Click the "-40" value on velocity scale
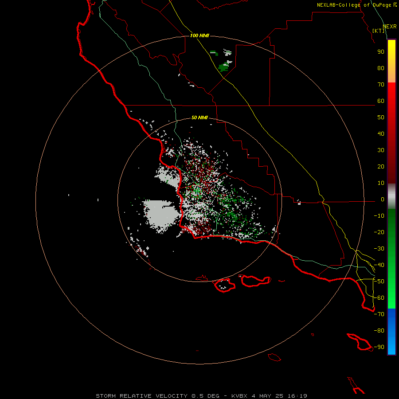This screenshot has width=399, height=399. point(379,265)
